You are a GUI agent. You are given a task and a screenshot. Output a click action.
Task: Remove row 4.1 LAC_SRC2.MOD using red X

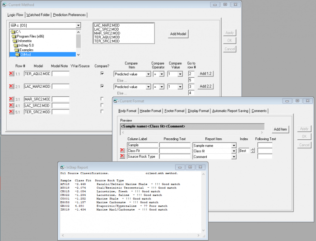11,105
